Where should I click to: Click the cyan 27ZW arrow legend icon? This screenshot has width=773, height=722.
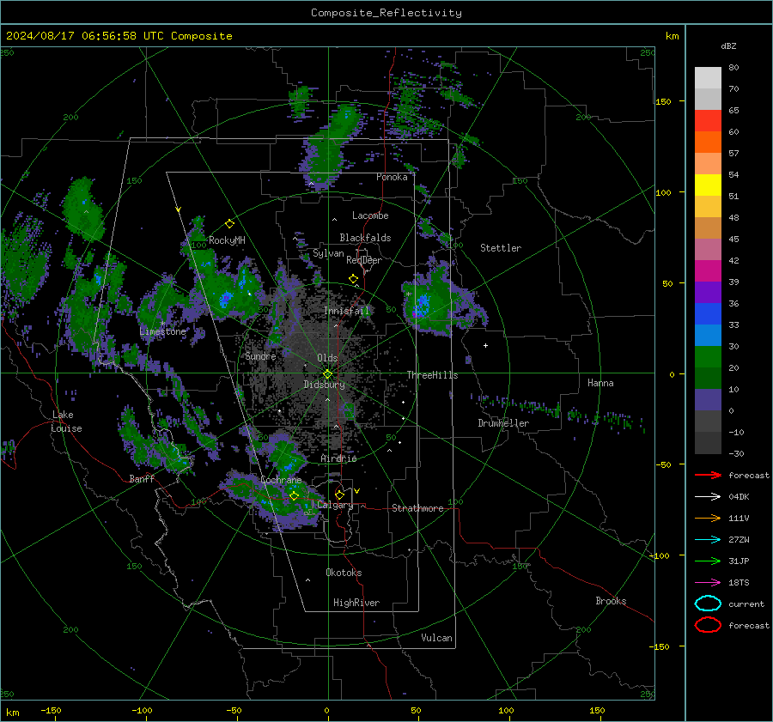pos(708,540)
